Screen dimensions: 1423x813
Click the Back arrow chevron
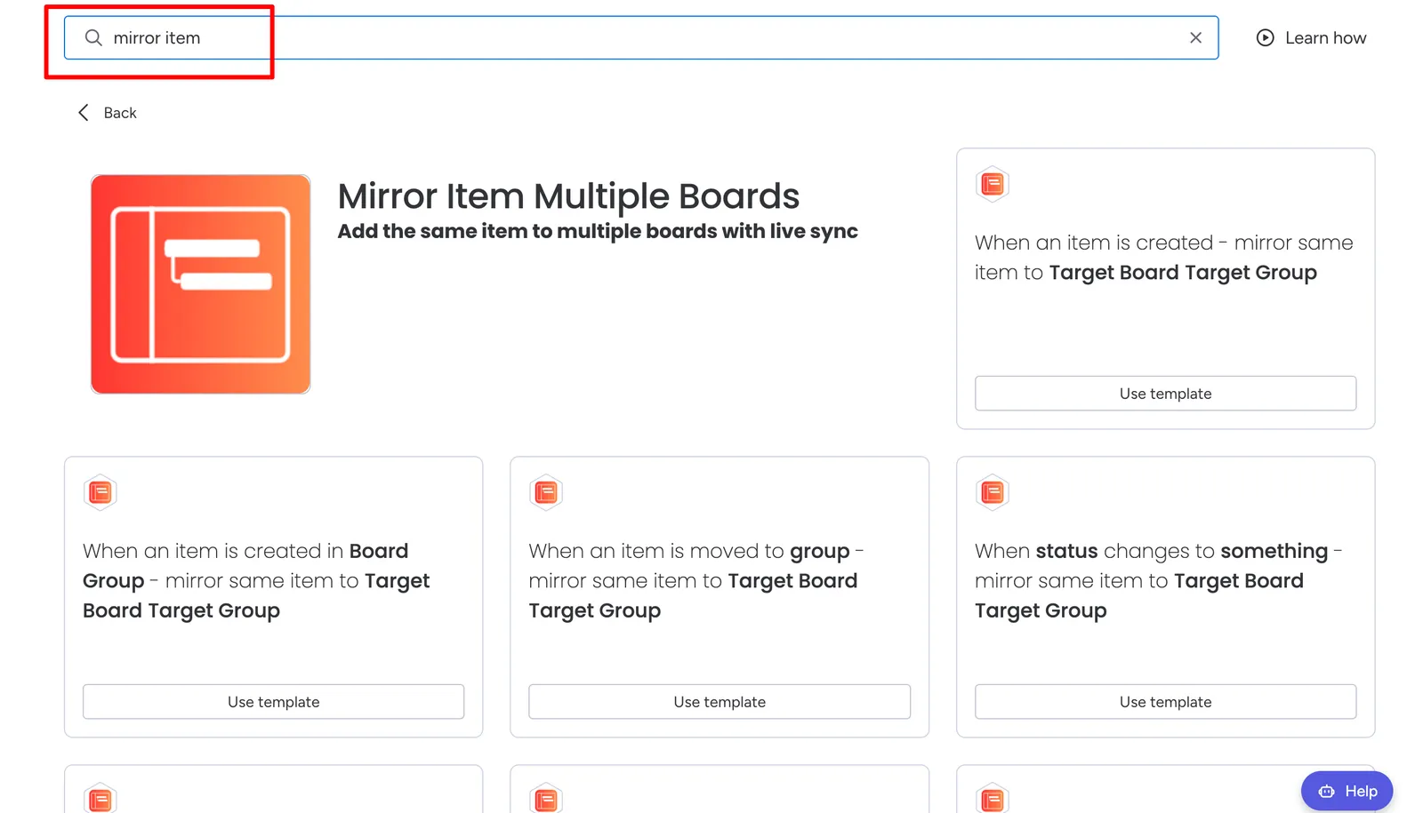84,113
